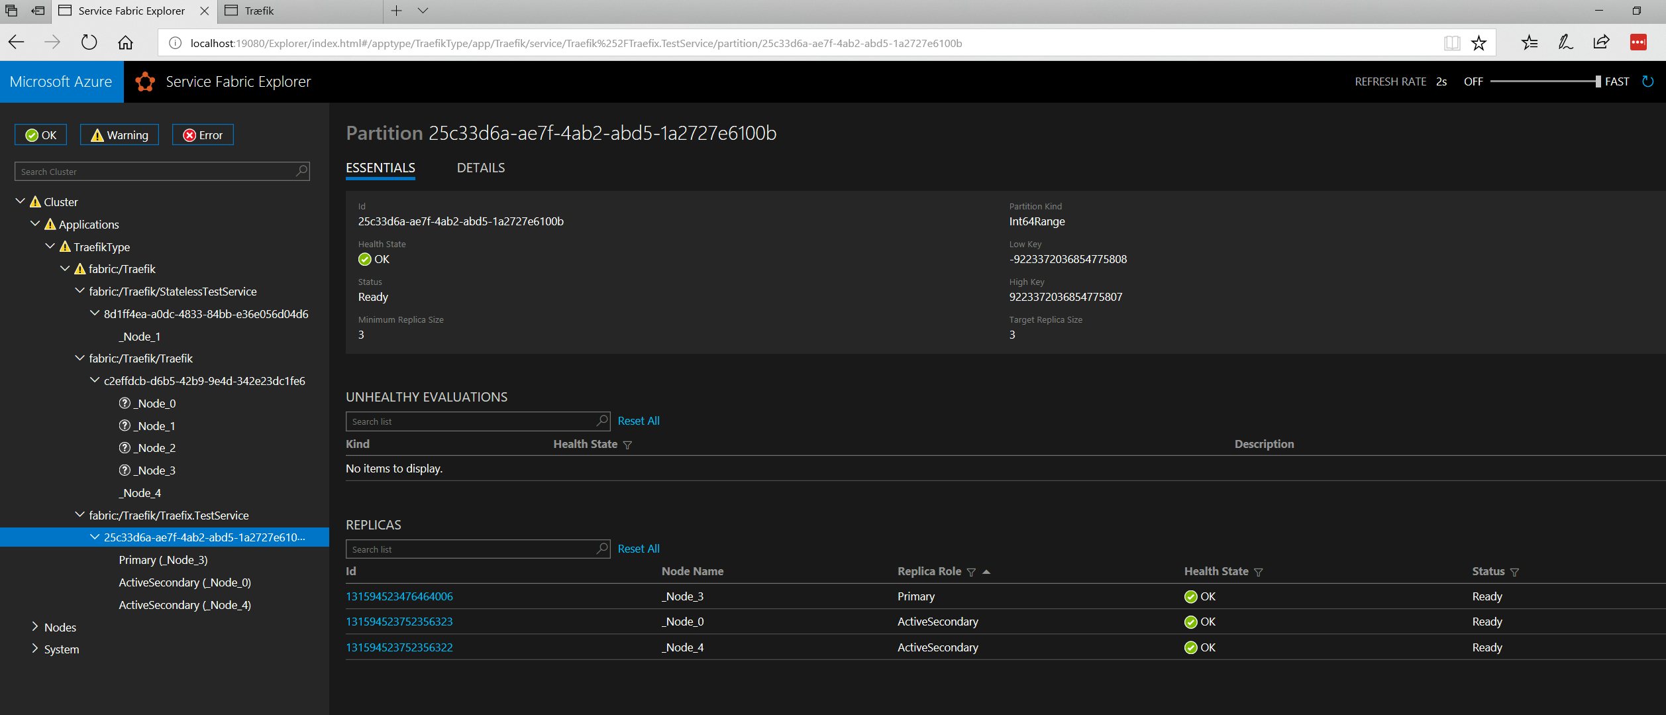Collapse fabric:/Traefik/Traefik service chevron
Image resolution: width=1666 pixels, height=715 pixels.
pos(80,357)
